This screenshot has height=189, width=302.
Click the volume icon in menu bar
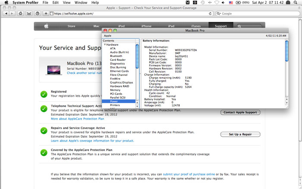tap(223, 3)
